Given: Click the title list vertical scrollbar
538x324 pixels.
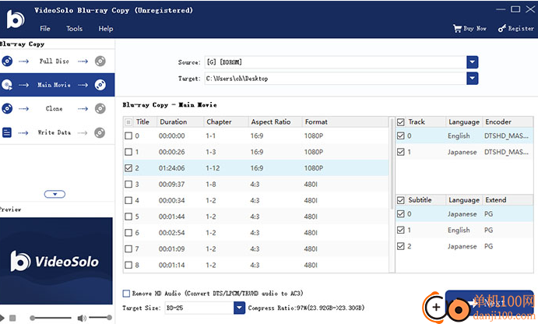Looking at the screenshot, I should (392, 163).
